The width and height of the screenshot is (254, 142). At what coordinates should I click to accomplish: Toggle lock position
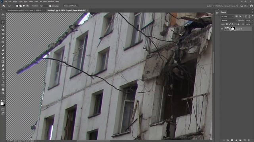[x=233, y=24]
